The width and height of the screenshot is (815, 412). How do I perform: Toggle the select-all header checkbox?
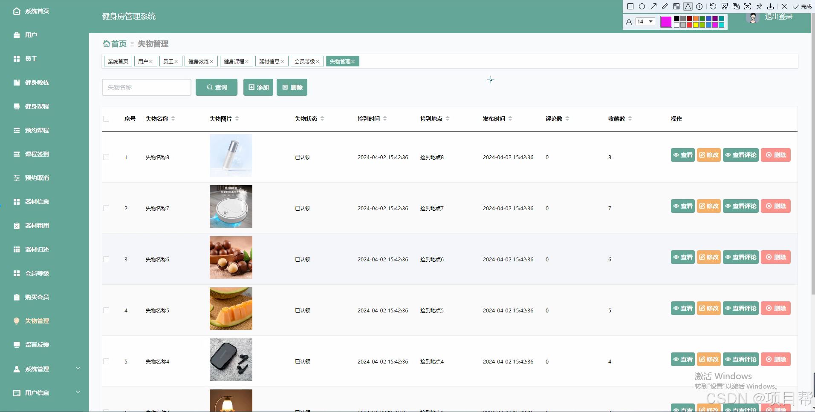(106, 119)
